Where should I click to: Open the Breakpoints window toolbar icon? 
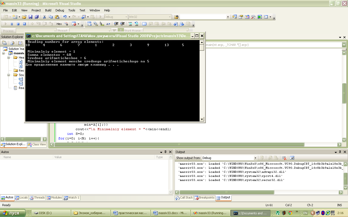[74, 24]
